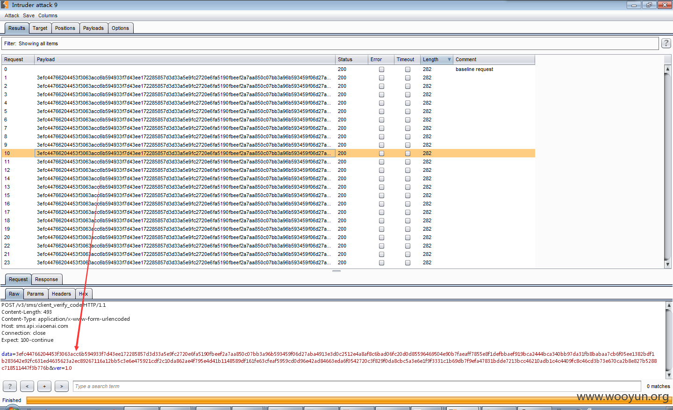The width and height of the screenshot is (673, 410).
Task: Switch to the Payloads tab
Action: (x=93, y=28)
